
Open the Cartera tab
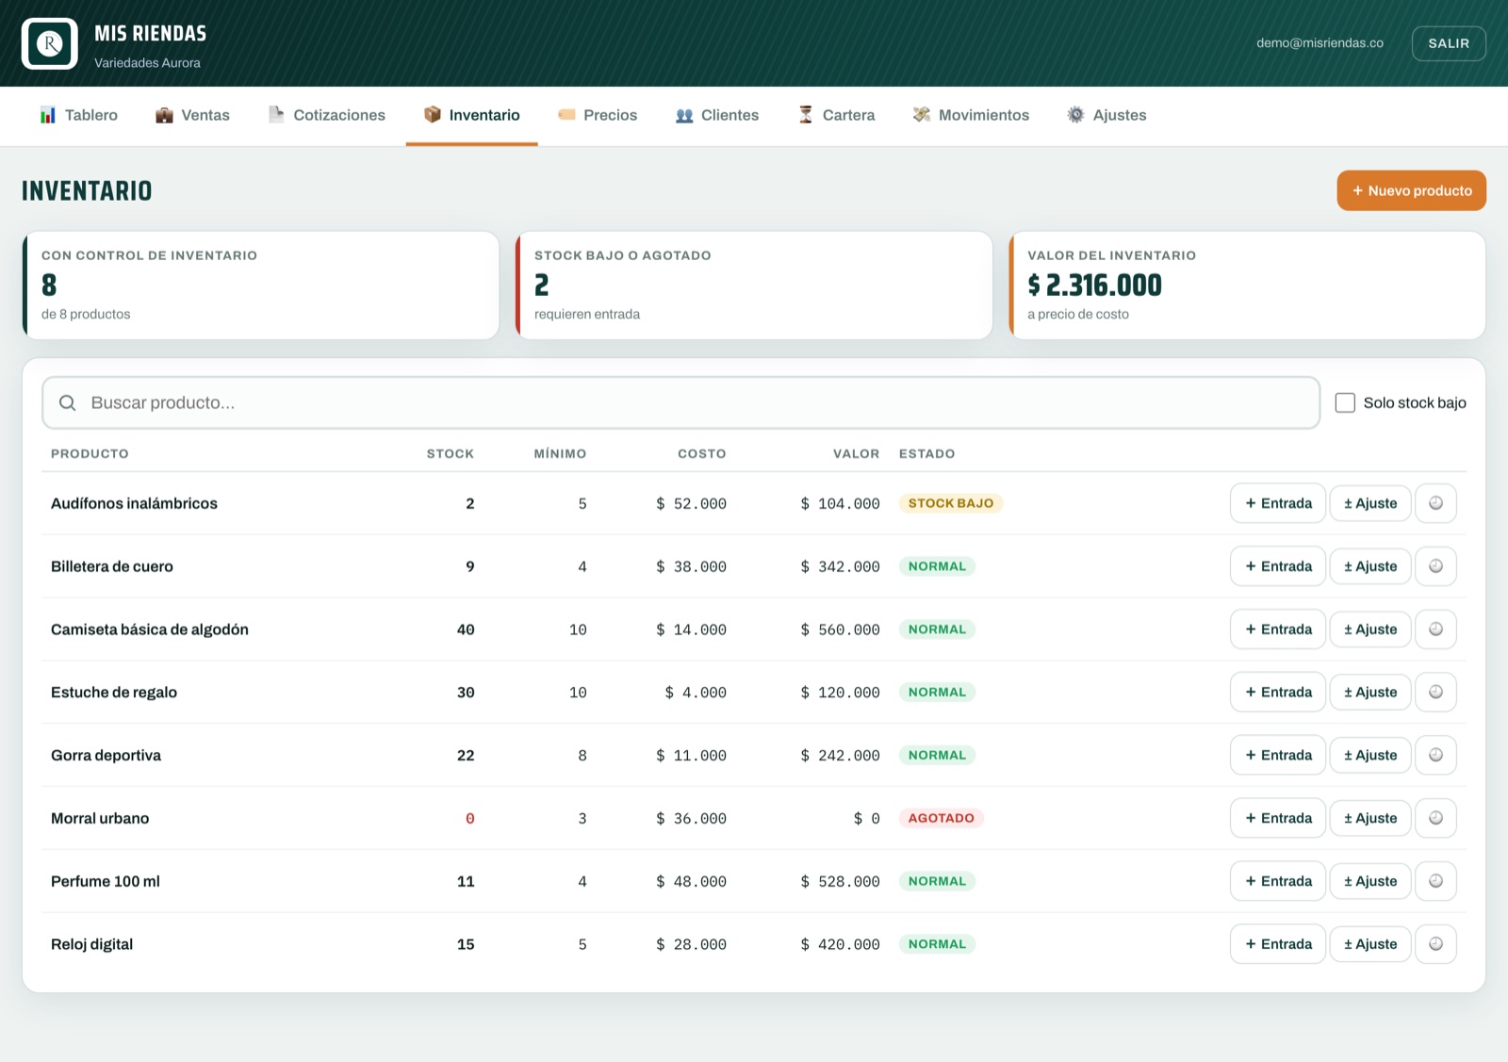tap(836, 115)
